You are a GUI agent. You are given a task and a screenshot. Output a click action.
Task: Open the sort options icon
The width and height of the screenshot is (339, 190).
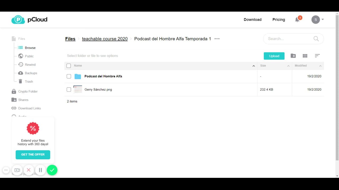click(x=317, y=56)
